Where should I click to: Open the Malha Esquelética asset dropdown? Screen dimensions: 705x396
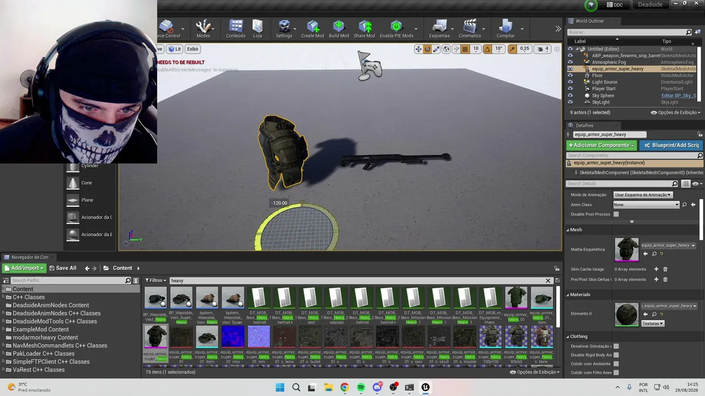(668, 245)
